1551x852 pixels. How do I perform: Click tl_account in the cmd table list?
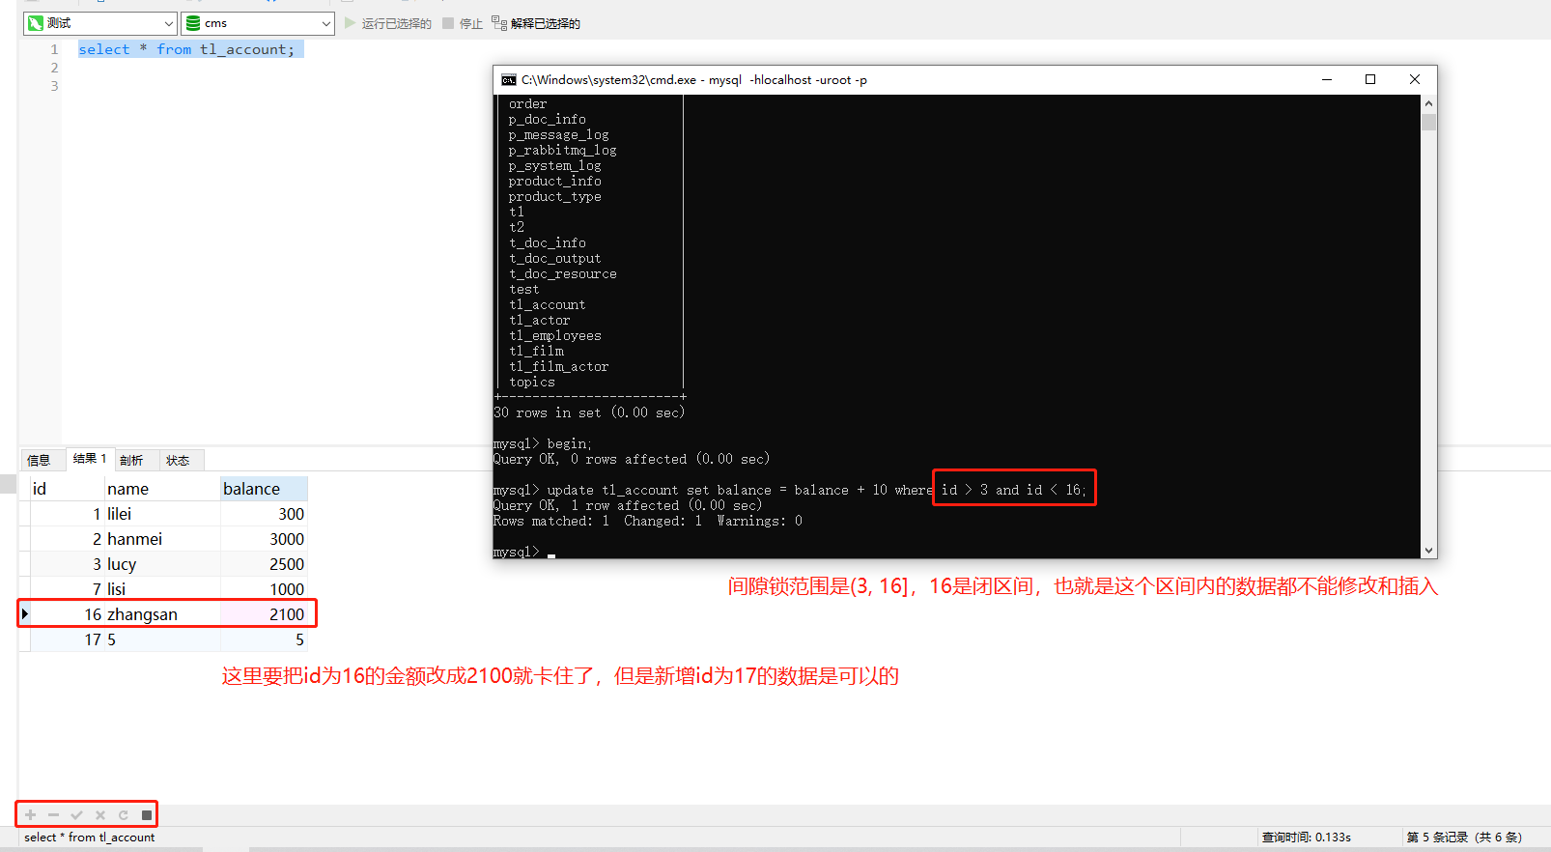coord(547,305)
